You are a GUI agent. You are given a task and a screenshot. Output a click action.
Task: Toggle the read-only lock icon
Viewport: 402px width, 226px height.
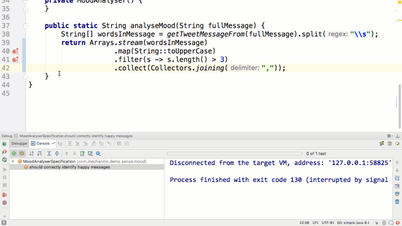(x=376, y=223)
